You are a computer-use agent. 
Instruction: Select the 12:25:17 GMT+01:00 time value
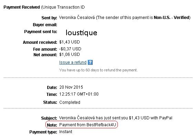point(79,94)
